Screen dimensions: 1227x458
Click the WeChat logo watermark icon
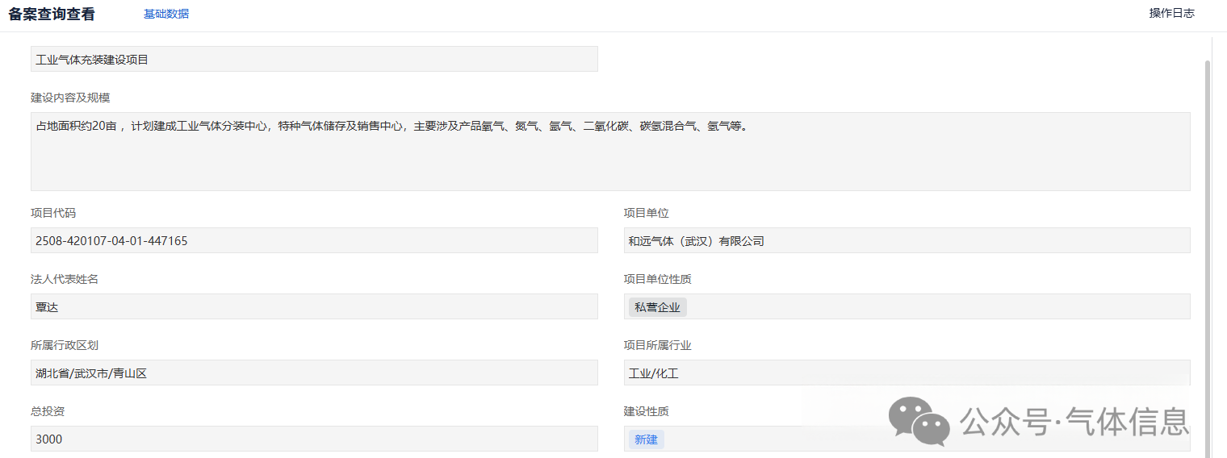coord(919,421)
